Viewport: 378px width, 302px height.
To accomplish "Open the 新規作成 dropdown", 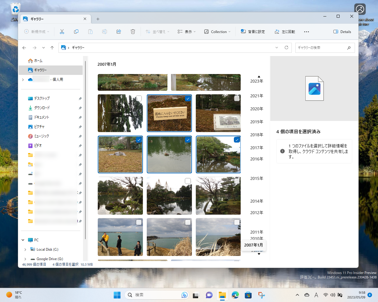I will tap(37, 32).
